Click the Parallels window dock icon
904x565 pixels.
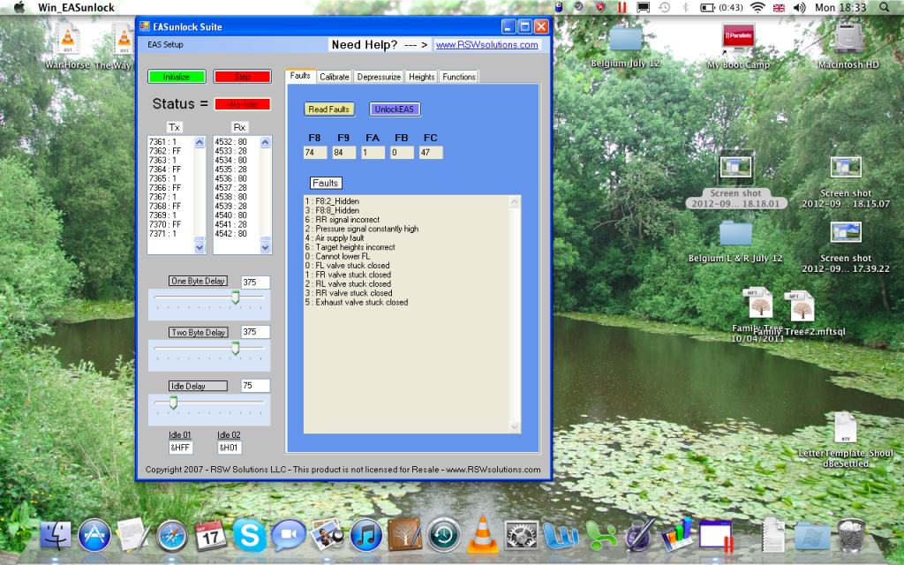[x=716, y=536]
